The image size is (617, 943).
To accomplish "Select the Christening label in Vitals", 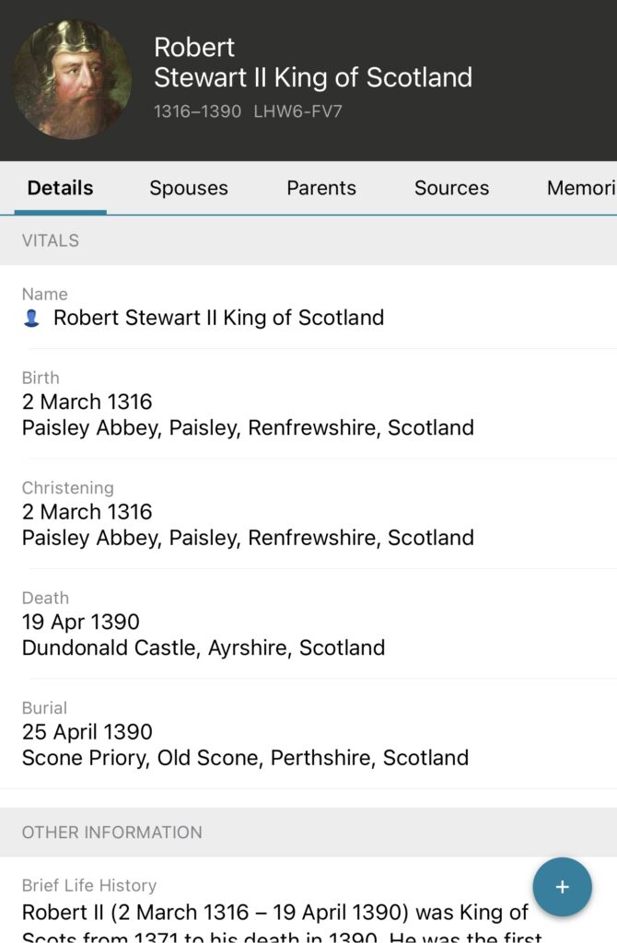I will (x=68, y=488).
